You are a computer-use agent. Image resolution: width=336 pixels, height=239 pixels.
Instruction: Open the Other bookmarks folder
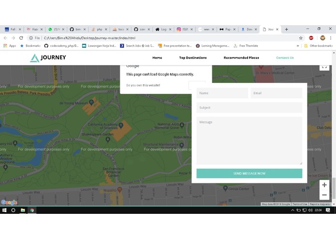pos(319,45)
